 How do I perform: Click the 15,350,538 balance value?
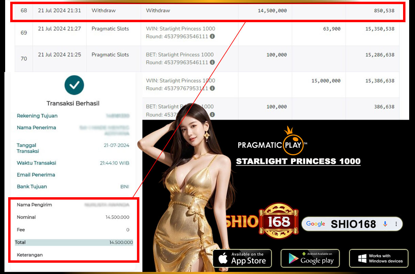coord(380,29)
